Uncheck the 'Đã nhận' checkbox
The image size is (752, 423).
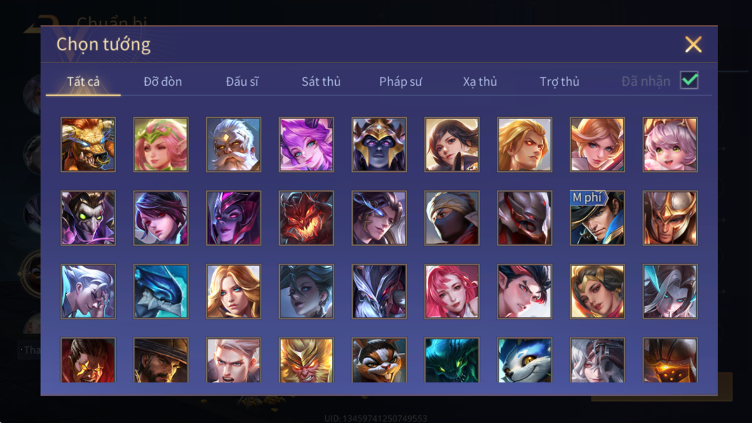pos(689,81)
